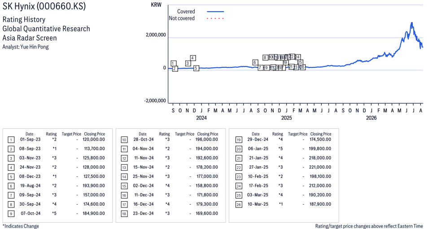The height and width of the screenshot is (229, 428).
Task: Click the closing price 194,000.00
Action: [x=207, y=149]
